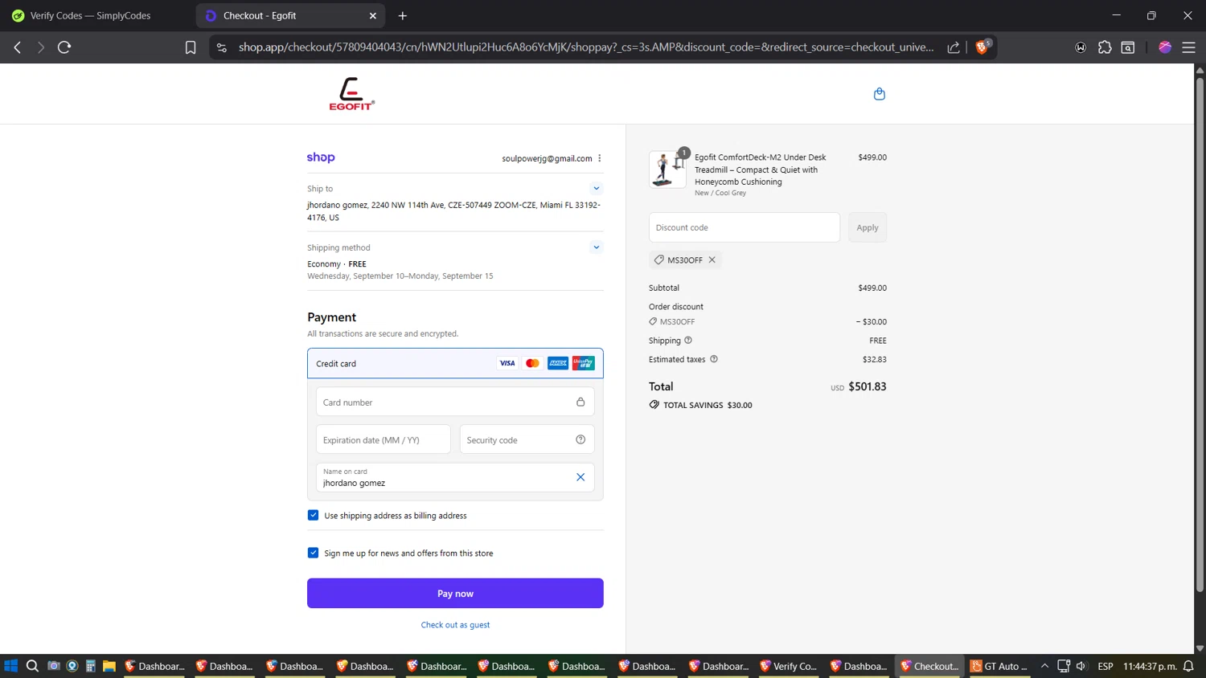Open browser extensions menu
This screenshot has width=1206, height=678.
(1105, 47)
